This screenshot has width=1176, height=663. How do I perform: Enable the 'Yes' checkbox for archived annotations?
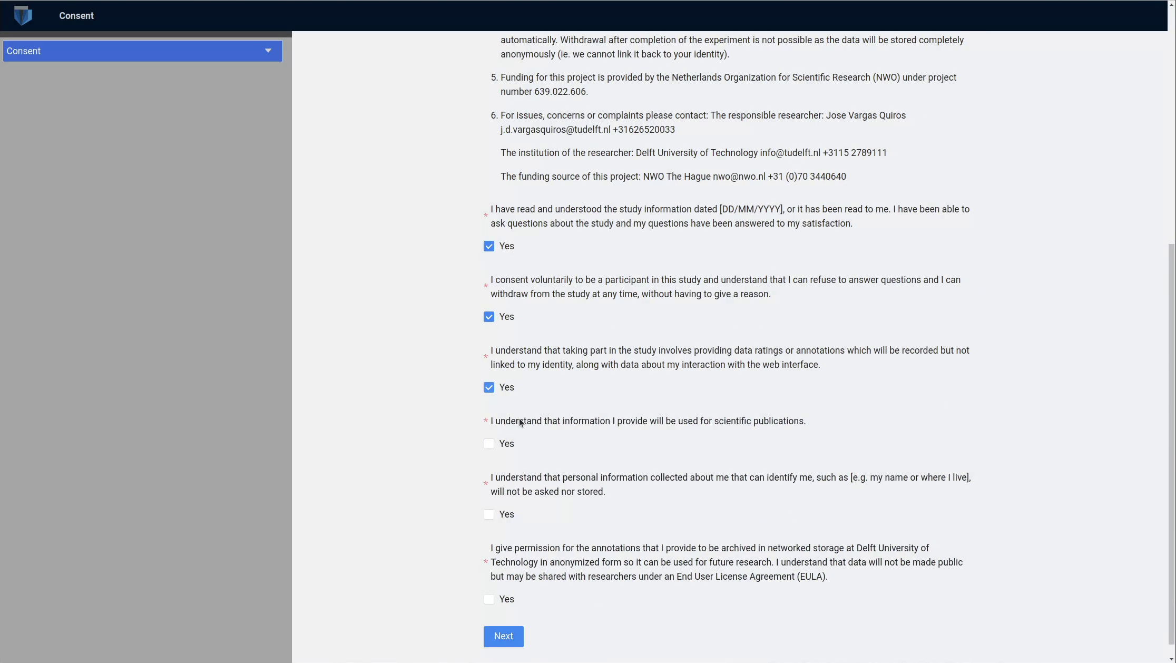tap(488, 599)
